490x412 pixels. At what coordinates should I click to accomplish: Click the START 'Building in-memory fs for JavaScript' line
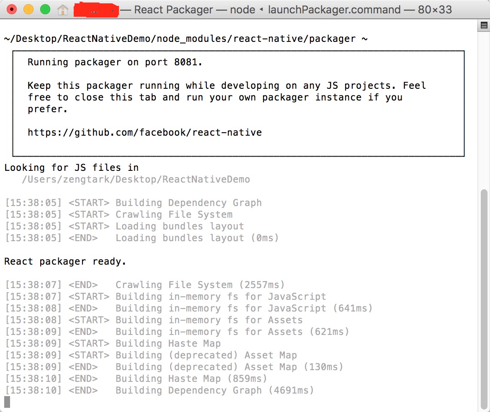coord(165,296)
